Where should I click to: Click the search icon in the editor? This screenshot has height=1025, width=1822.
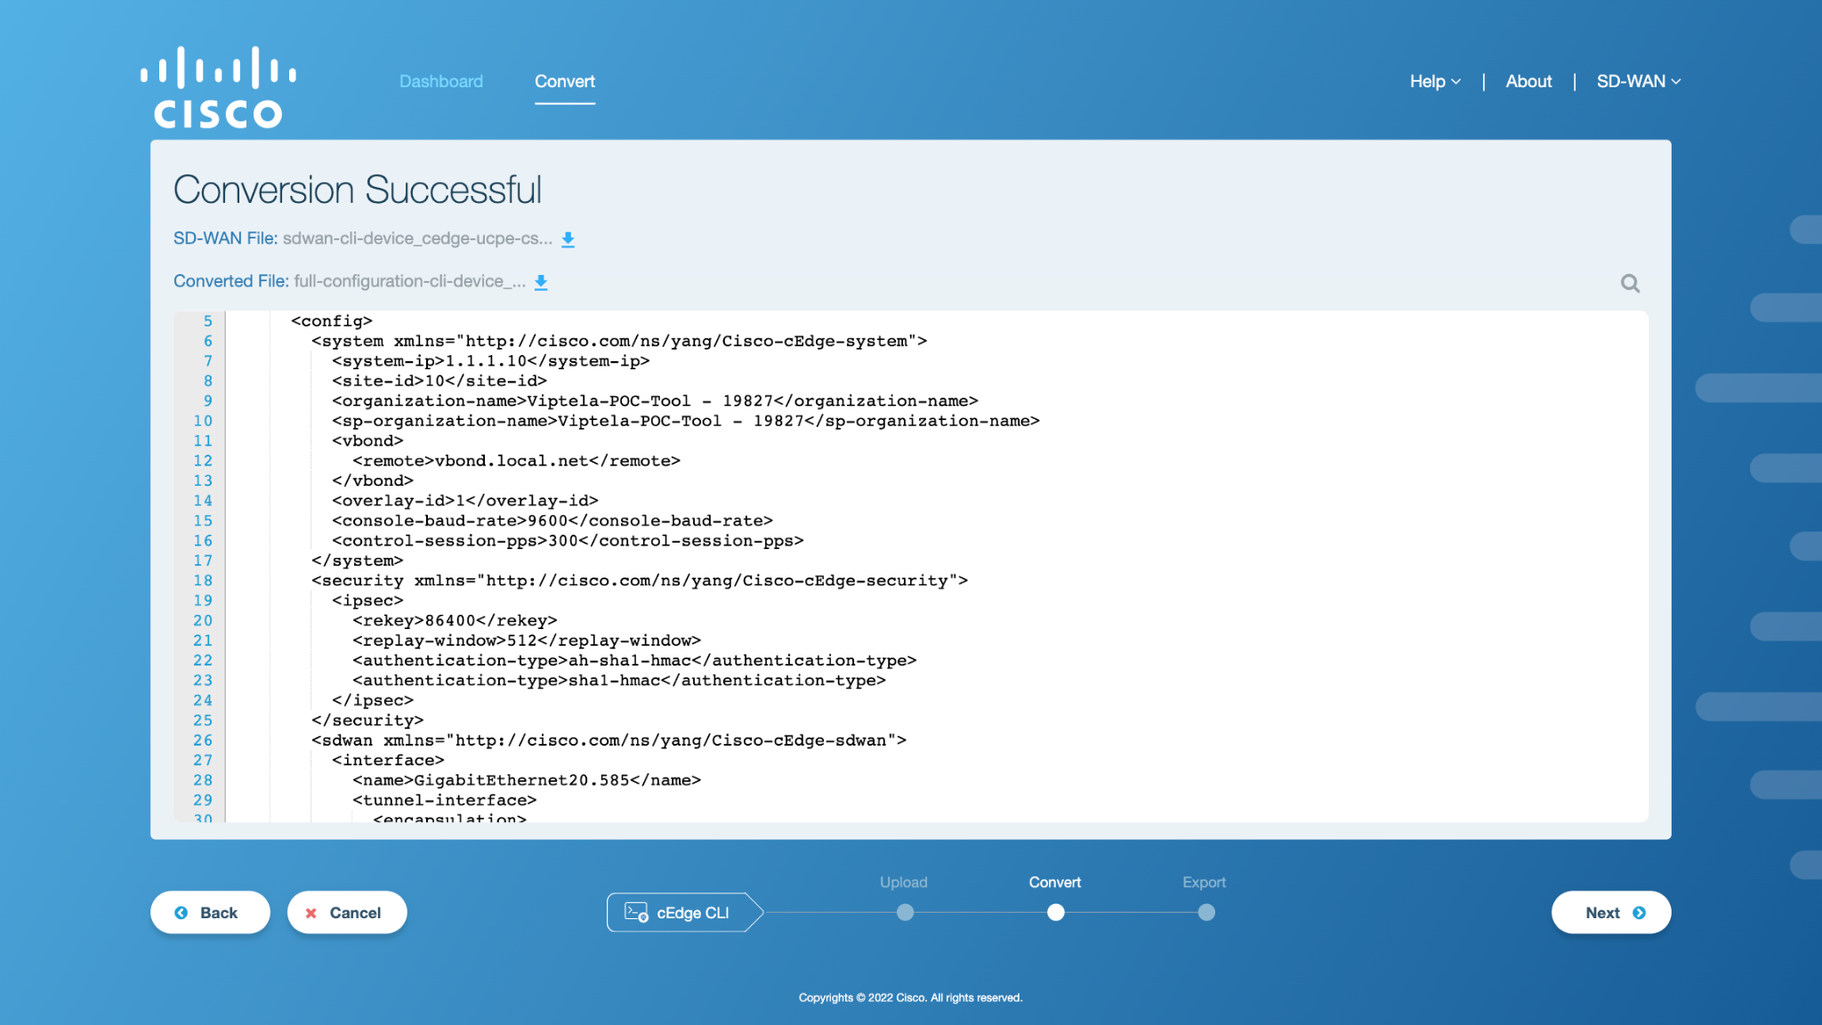point(1632,284)
